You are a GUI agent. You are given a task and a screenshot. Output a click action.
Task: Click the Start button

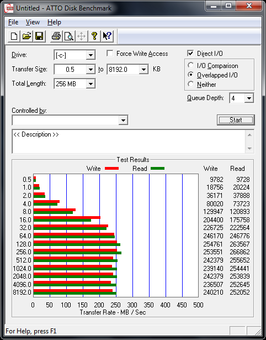(x=236, y=120)
